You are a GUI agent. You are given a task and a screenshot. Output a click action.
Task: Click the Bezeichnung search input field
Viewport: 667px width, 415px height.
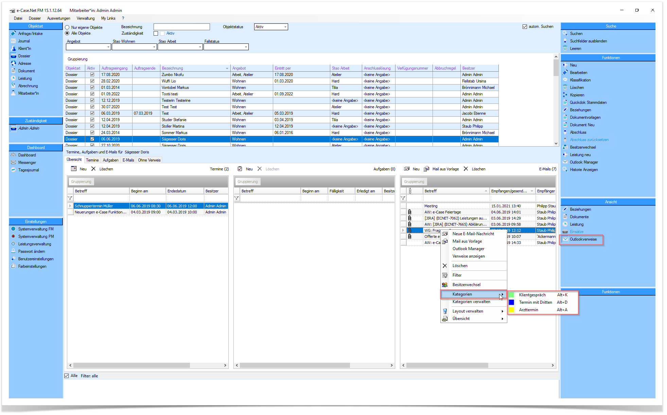coord(181,27)
